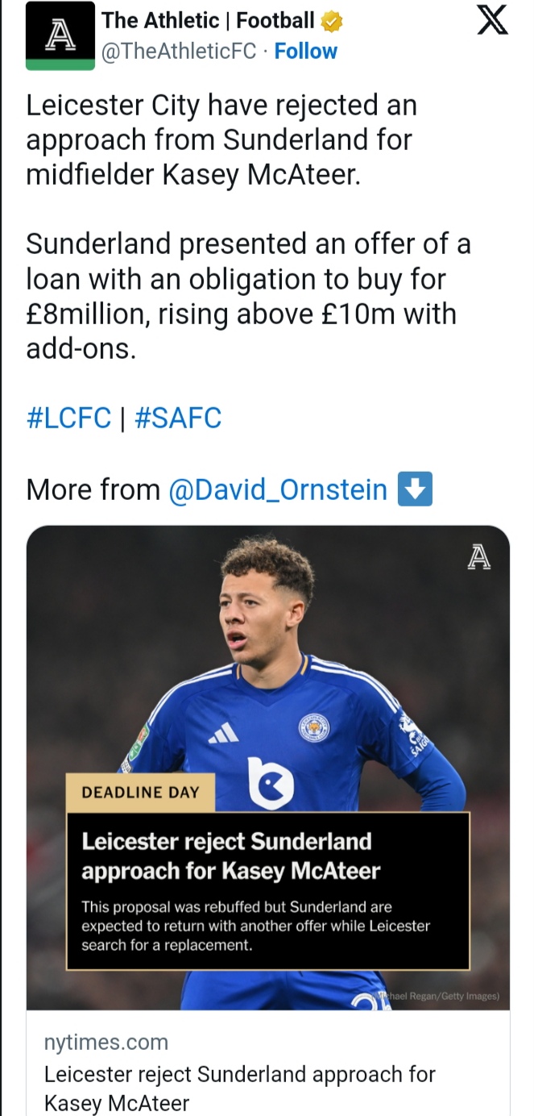This screenshot has height=1116, width=534.
Task: Follow The Athletic FC account
Action: tap(305, 51)
